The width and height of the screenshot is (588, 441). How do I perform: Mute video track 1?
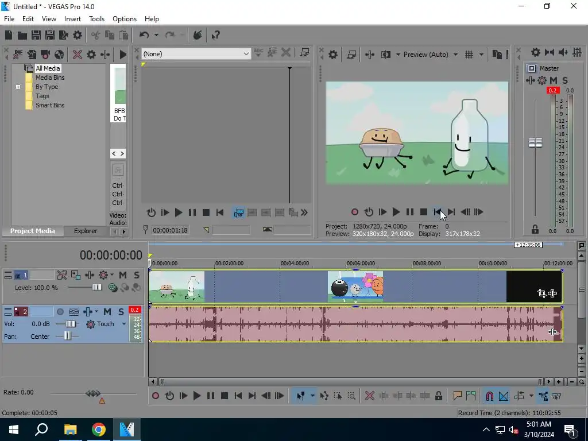pos(123,275)
